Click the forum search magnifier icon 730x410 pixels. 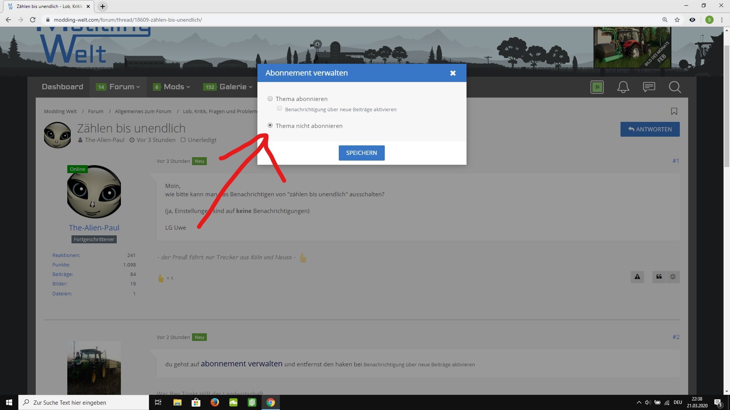674,87
